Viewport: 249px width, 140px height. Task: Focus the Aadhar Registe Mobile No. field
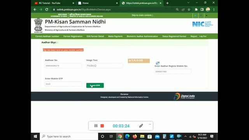[173, 72]
